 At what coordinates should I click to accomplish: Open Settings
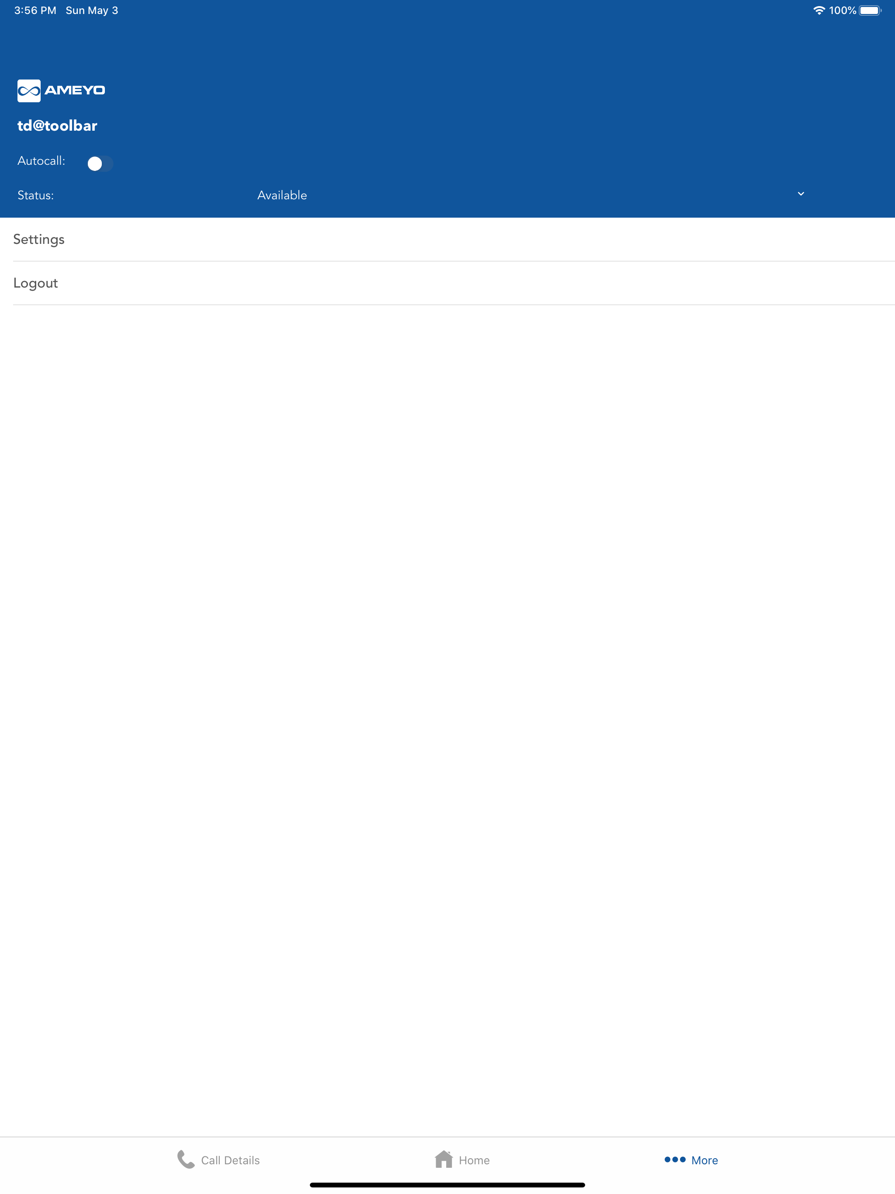click(x=447, y=239)
